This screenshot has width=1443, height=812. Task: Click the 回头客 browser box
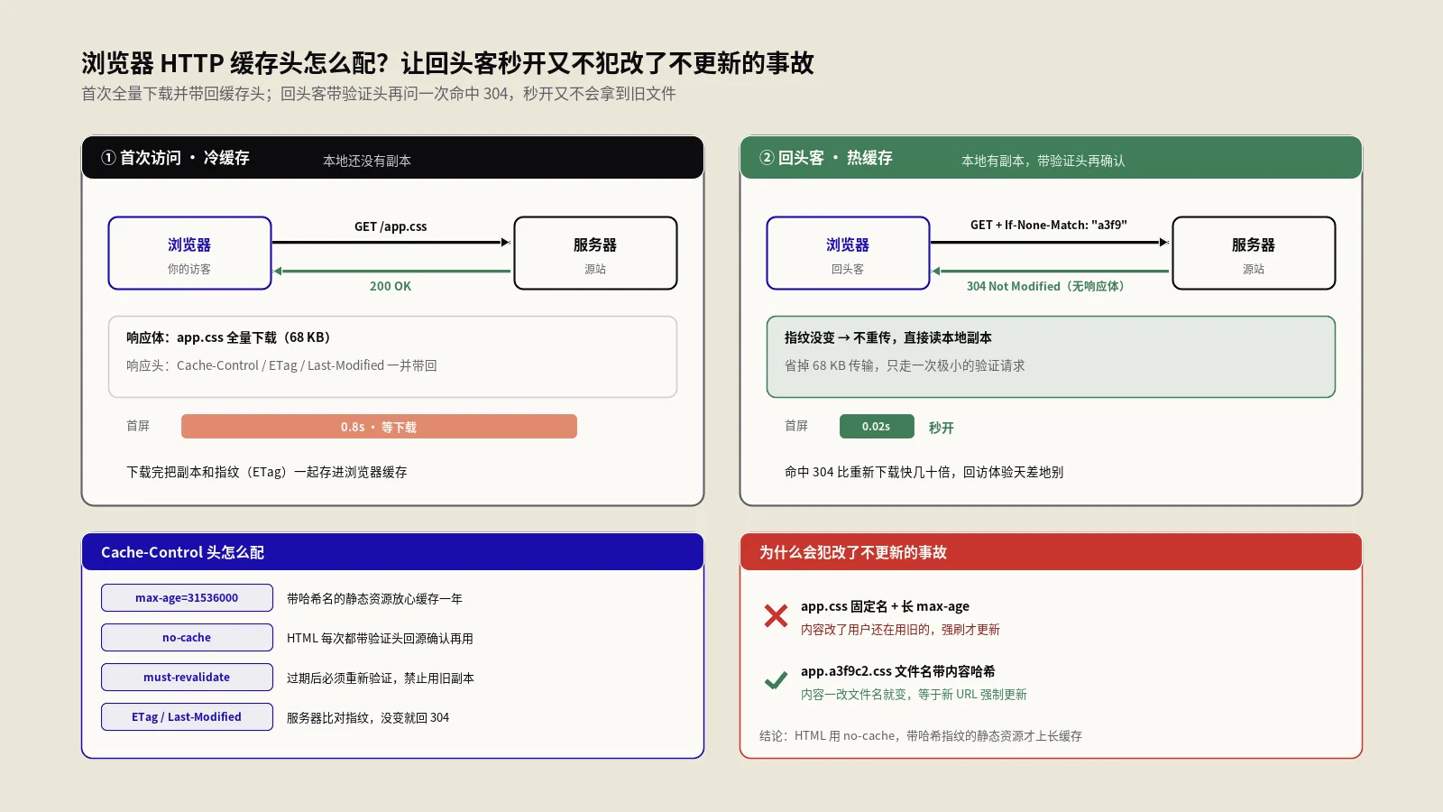(848, 253)
